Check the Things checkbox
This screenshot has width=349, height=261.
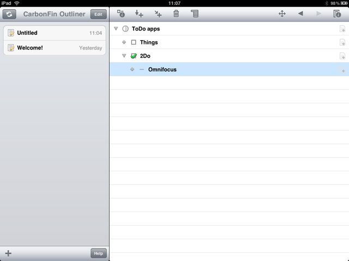[x=134, y=42]
